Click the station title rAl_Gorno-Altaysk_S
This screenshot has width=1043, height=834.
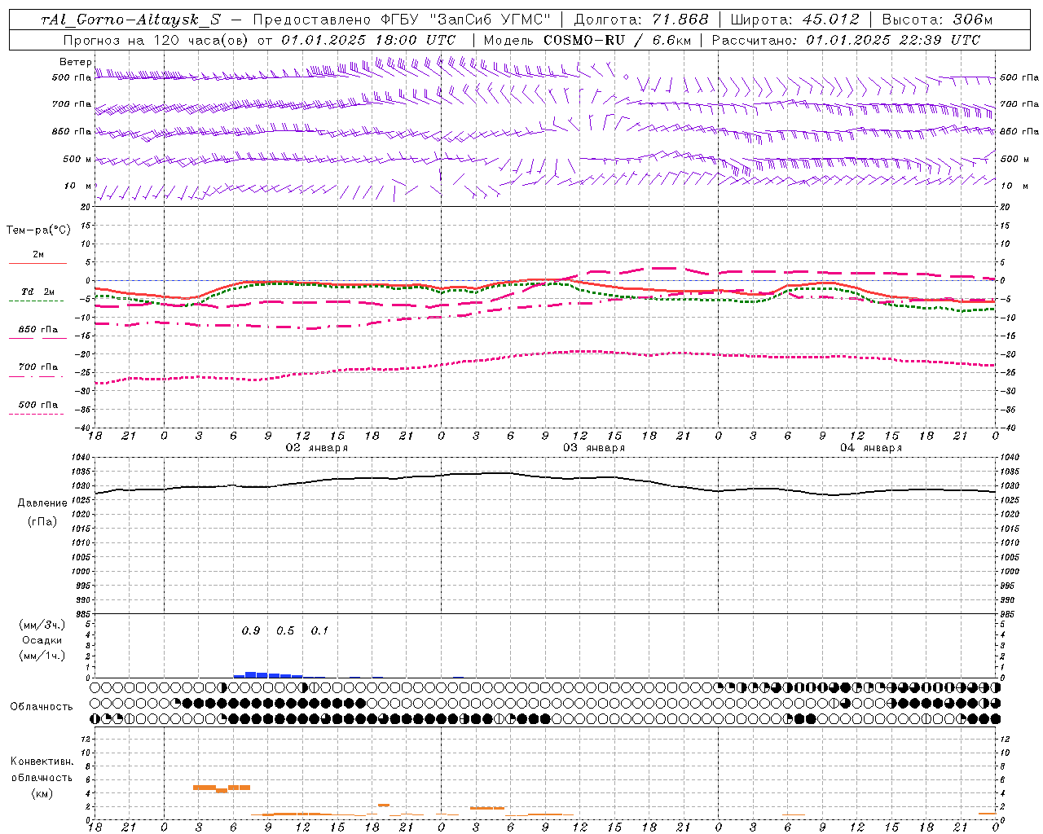pyautogui.click(x=130, y=20)
